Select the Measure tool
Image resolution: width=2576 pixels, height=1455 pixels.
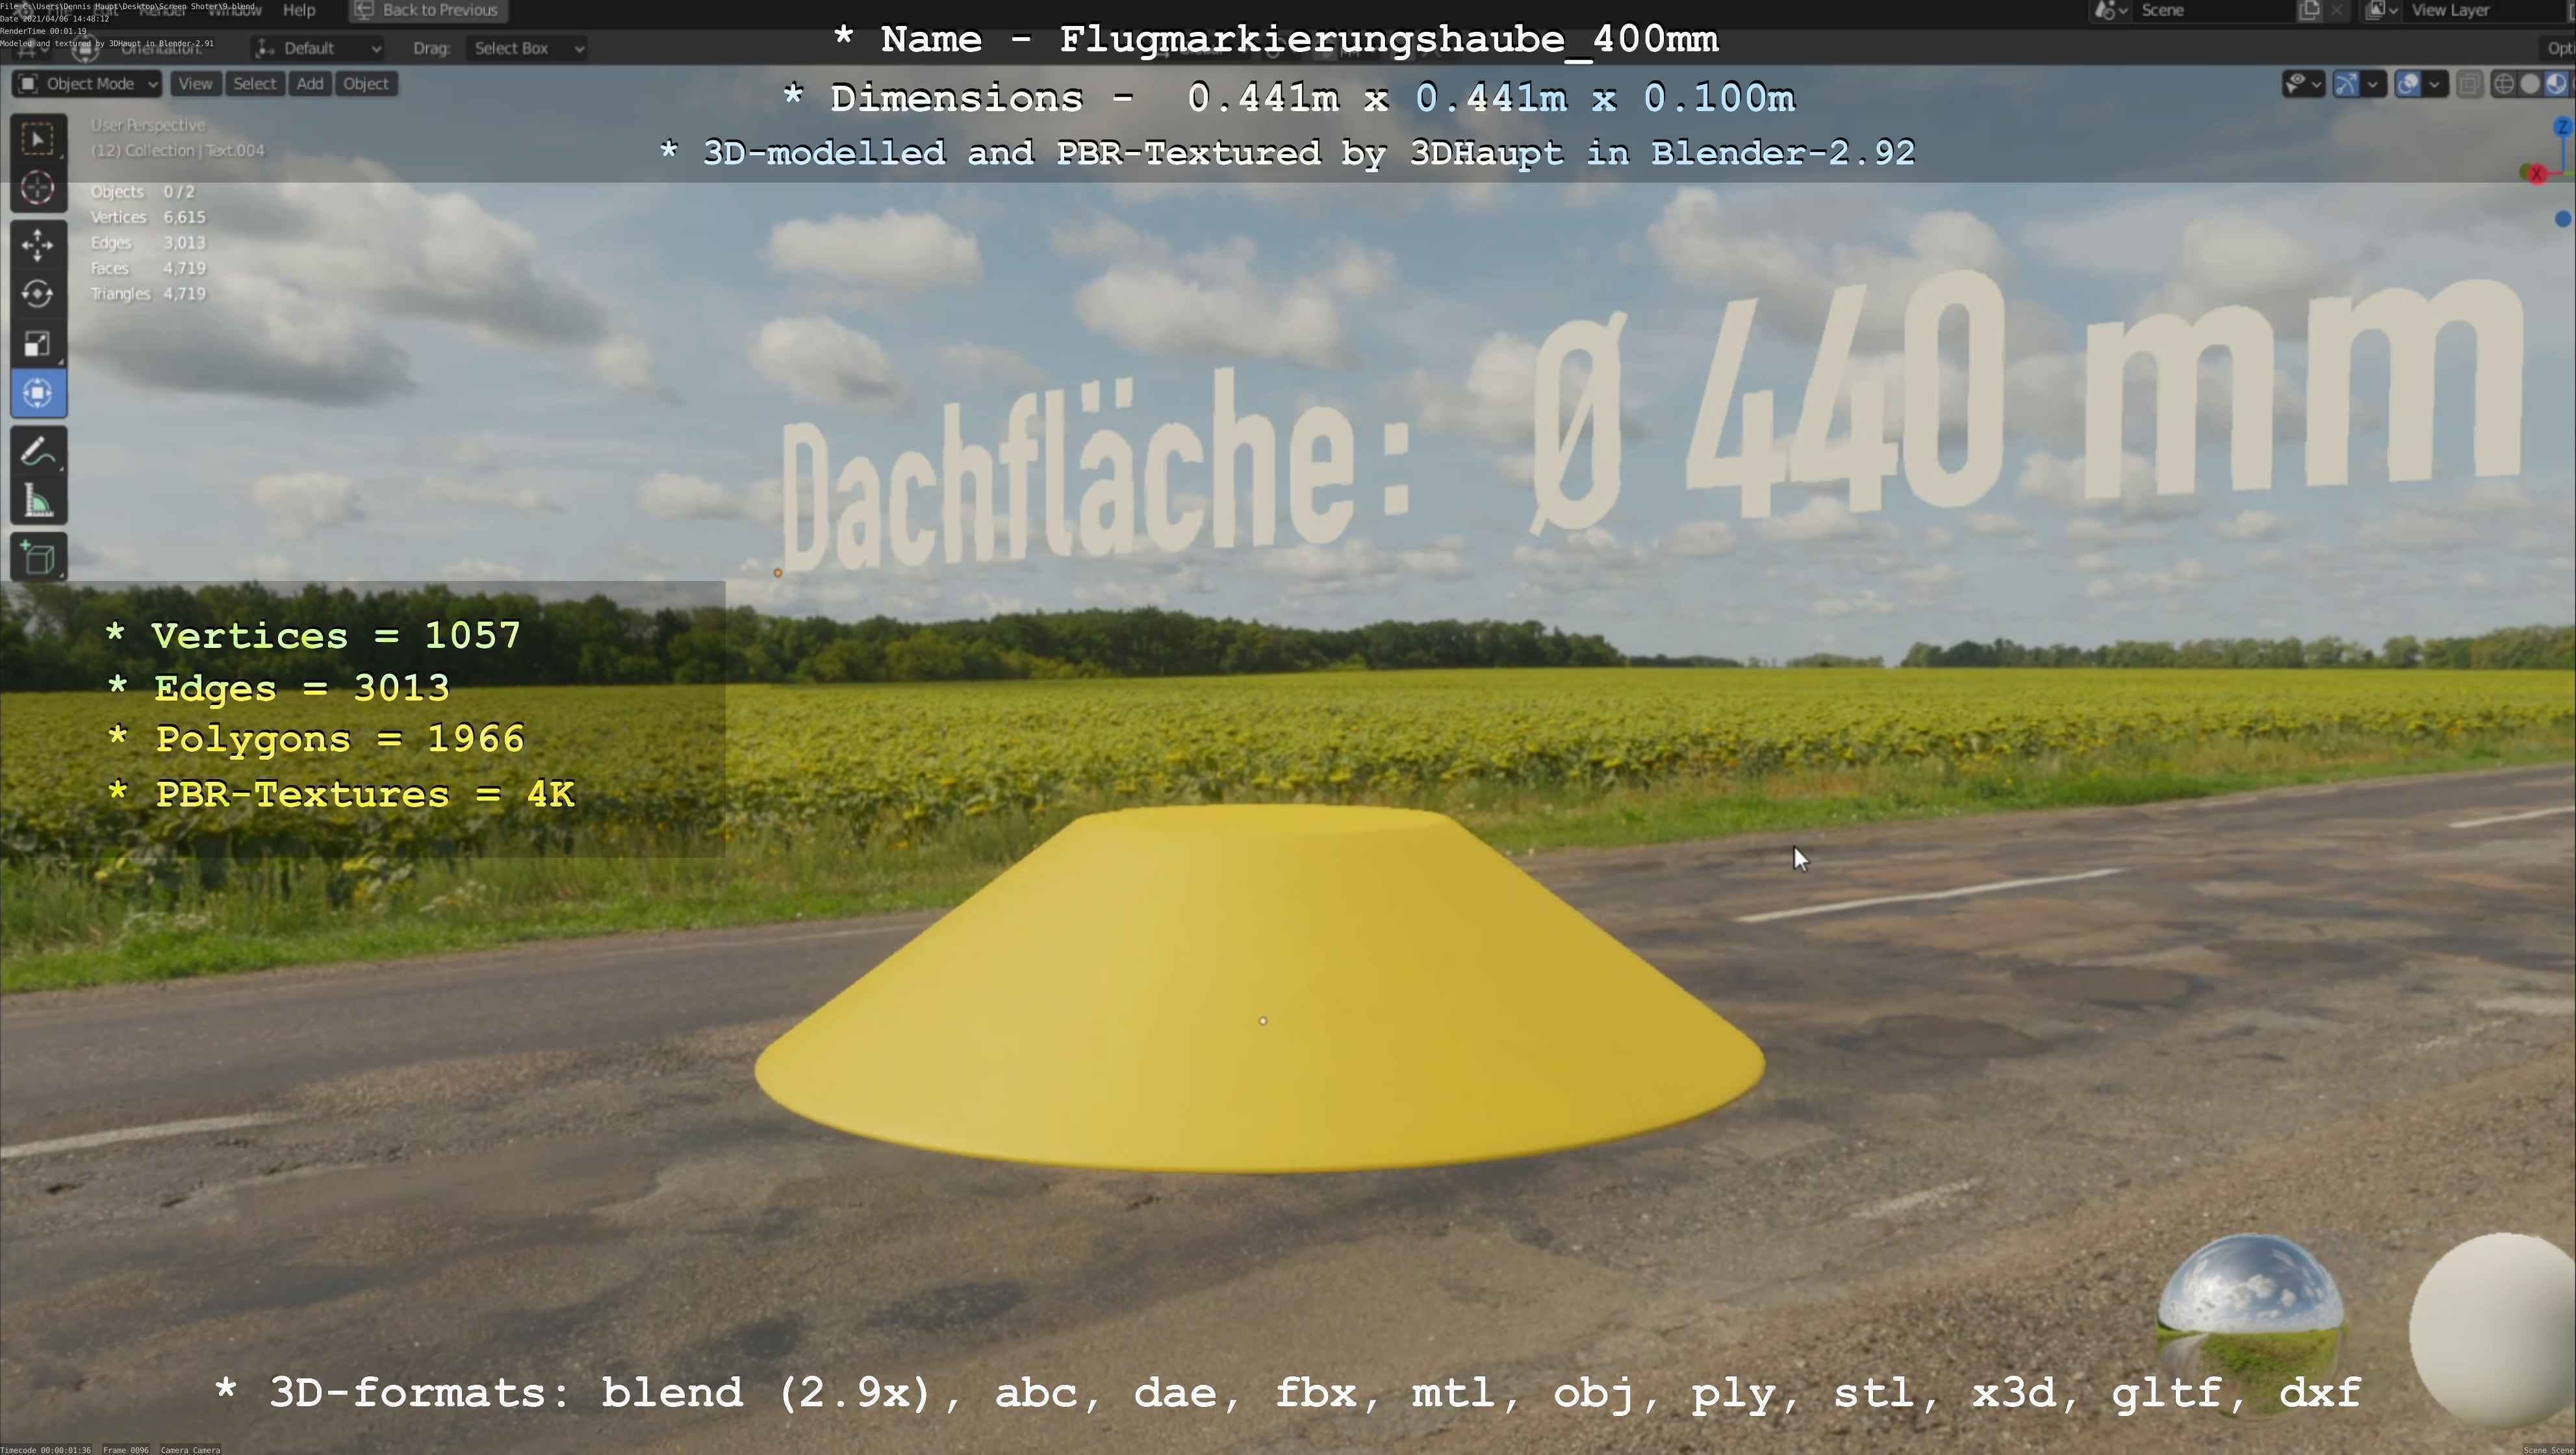pyautogui.click(x=38, y=502)
